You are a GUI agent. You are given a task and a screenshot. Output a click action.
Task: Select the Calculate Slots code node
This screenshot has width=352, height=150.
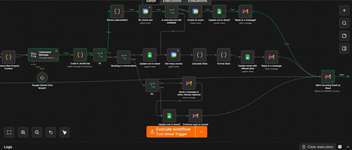[x=200, y=55]
